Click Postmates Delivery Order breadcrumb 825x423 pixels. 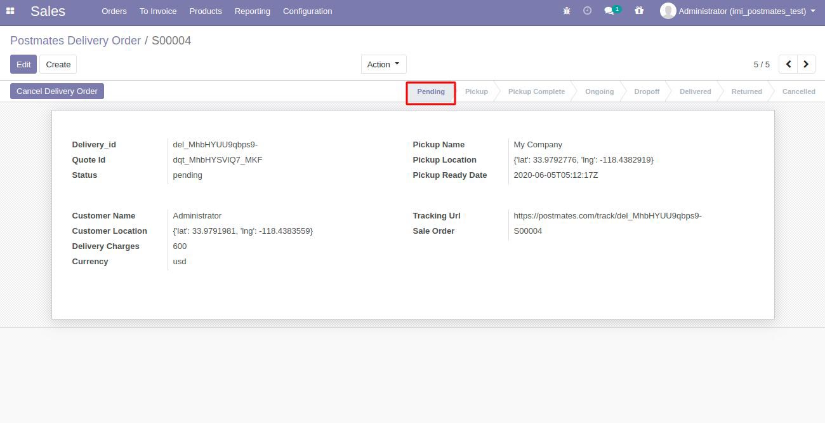point(76,41)
